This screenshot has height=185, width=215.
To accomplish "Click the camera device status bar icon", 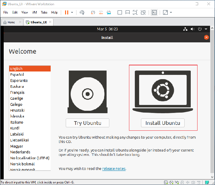I will (x=193, y=183).
